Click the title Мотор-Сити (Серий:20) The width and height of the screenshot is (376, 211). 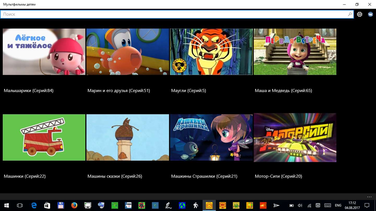pos(278,176)
